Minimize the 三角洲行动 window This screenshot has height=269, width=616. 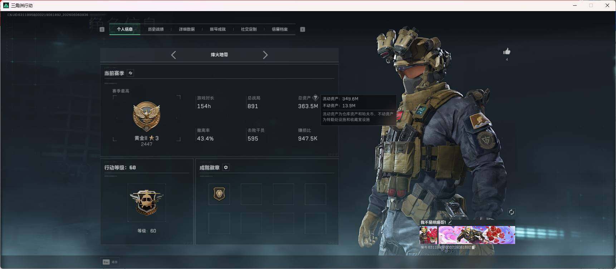[x=575, y=5]
